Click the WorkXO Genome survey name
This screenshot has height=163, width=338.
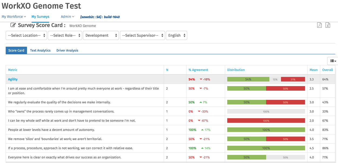pyautogui.click(x=83, y=26)
